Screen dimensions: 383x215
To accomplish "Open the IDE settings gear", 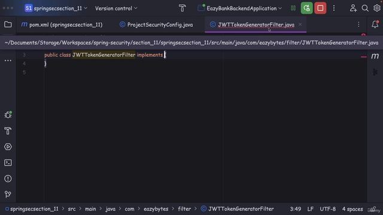I will (x=377, y=8).
